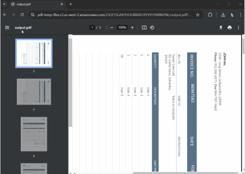Print the PDF document
This screenshot has width=245, height=174.
click(230, 27)
